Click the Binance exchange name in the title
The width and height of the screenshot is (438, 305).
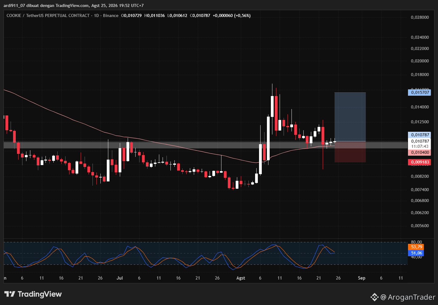[111, 15]
